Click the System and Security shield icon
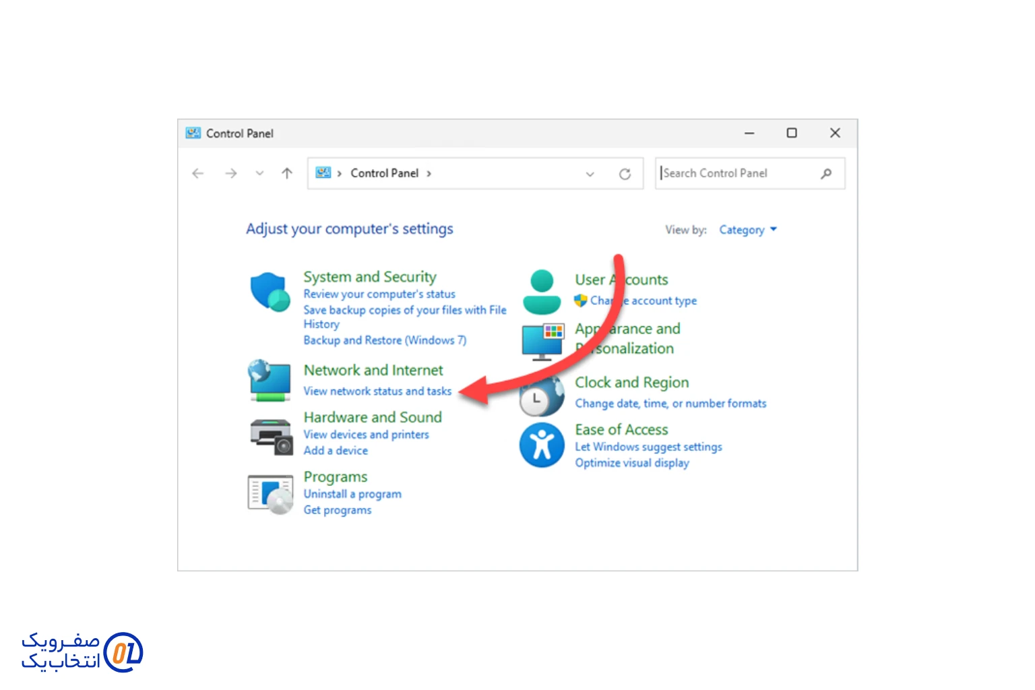 270,292
